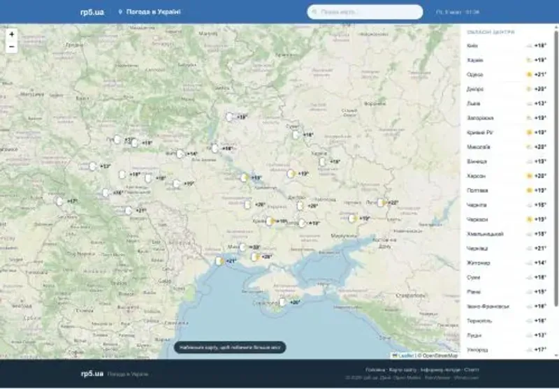Select the Zaporizhzhia weather marker on map
The width and height of the screenshot is (559, 389).
308,223
